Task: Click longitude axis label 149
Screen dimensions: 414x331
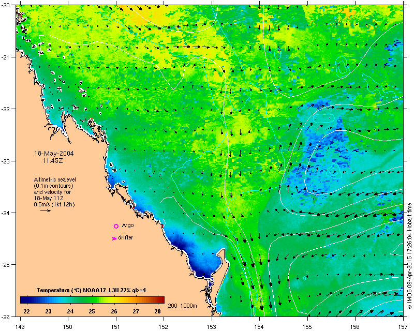Action: coord(20,327)
